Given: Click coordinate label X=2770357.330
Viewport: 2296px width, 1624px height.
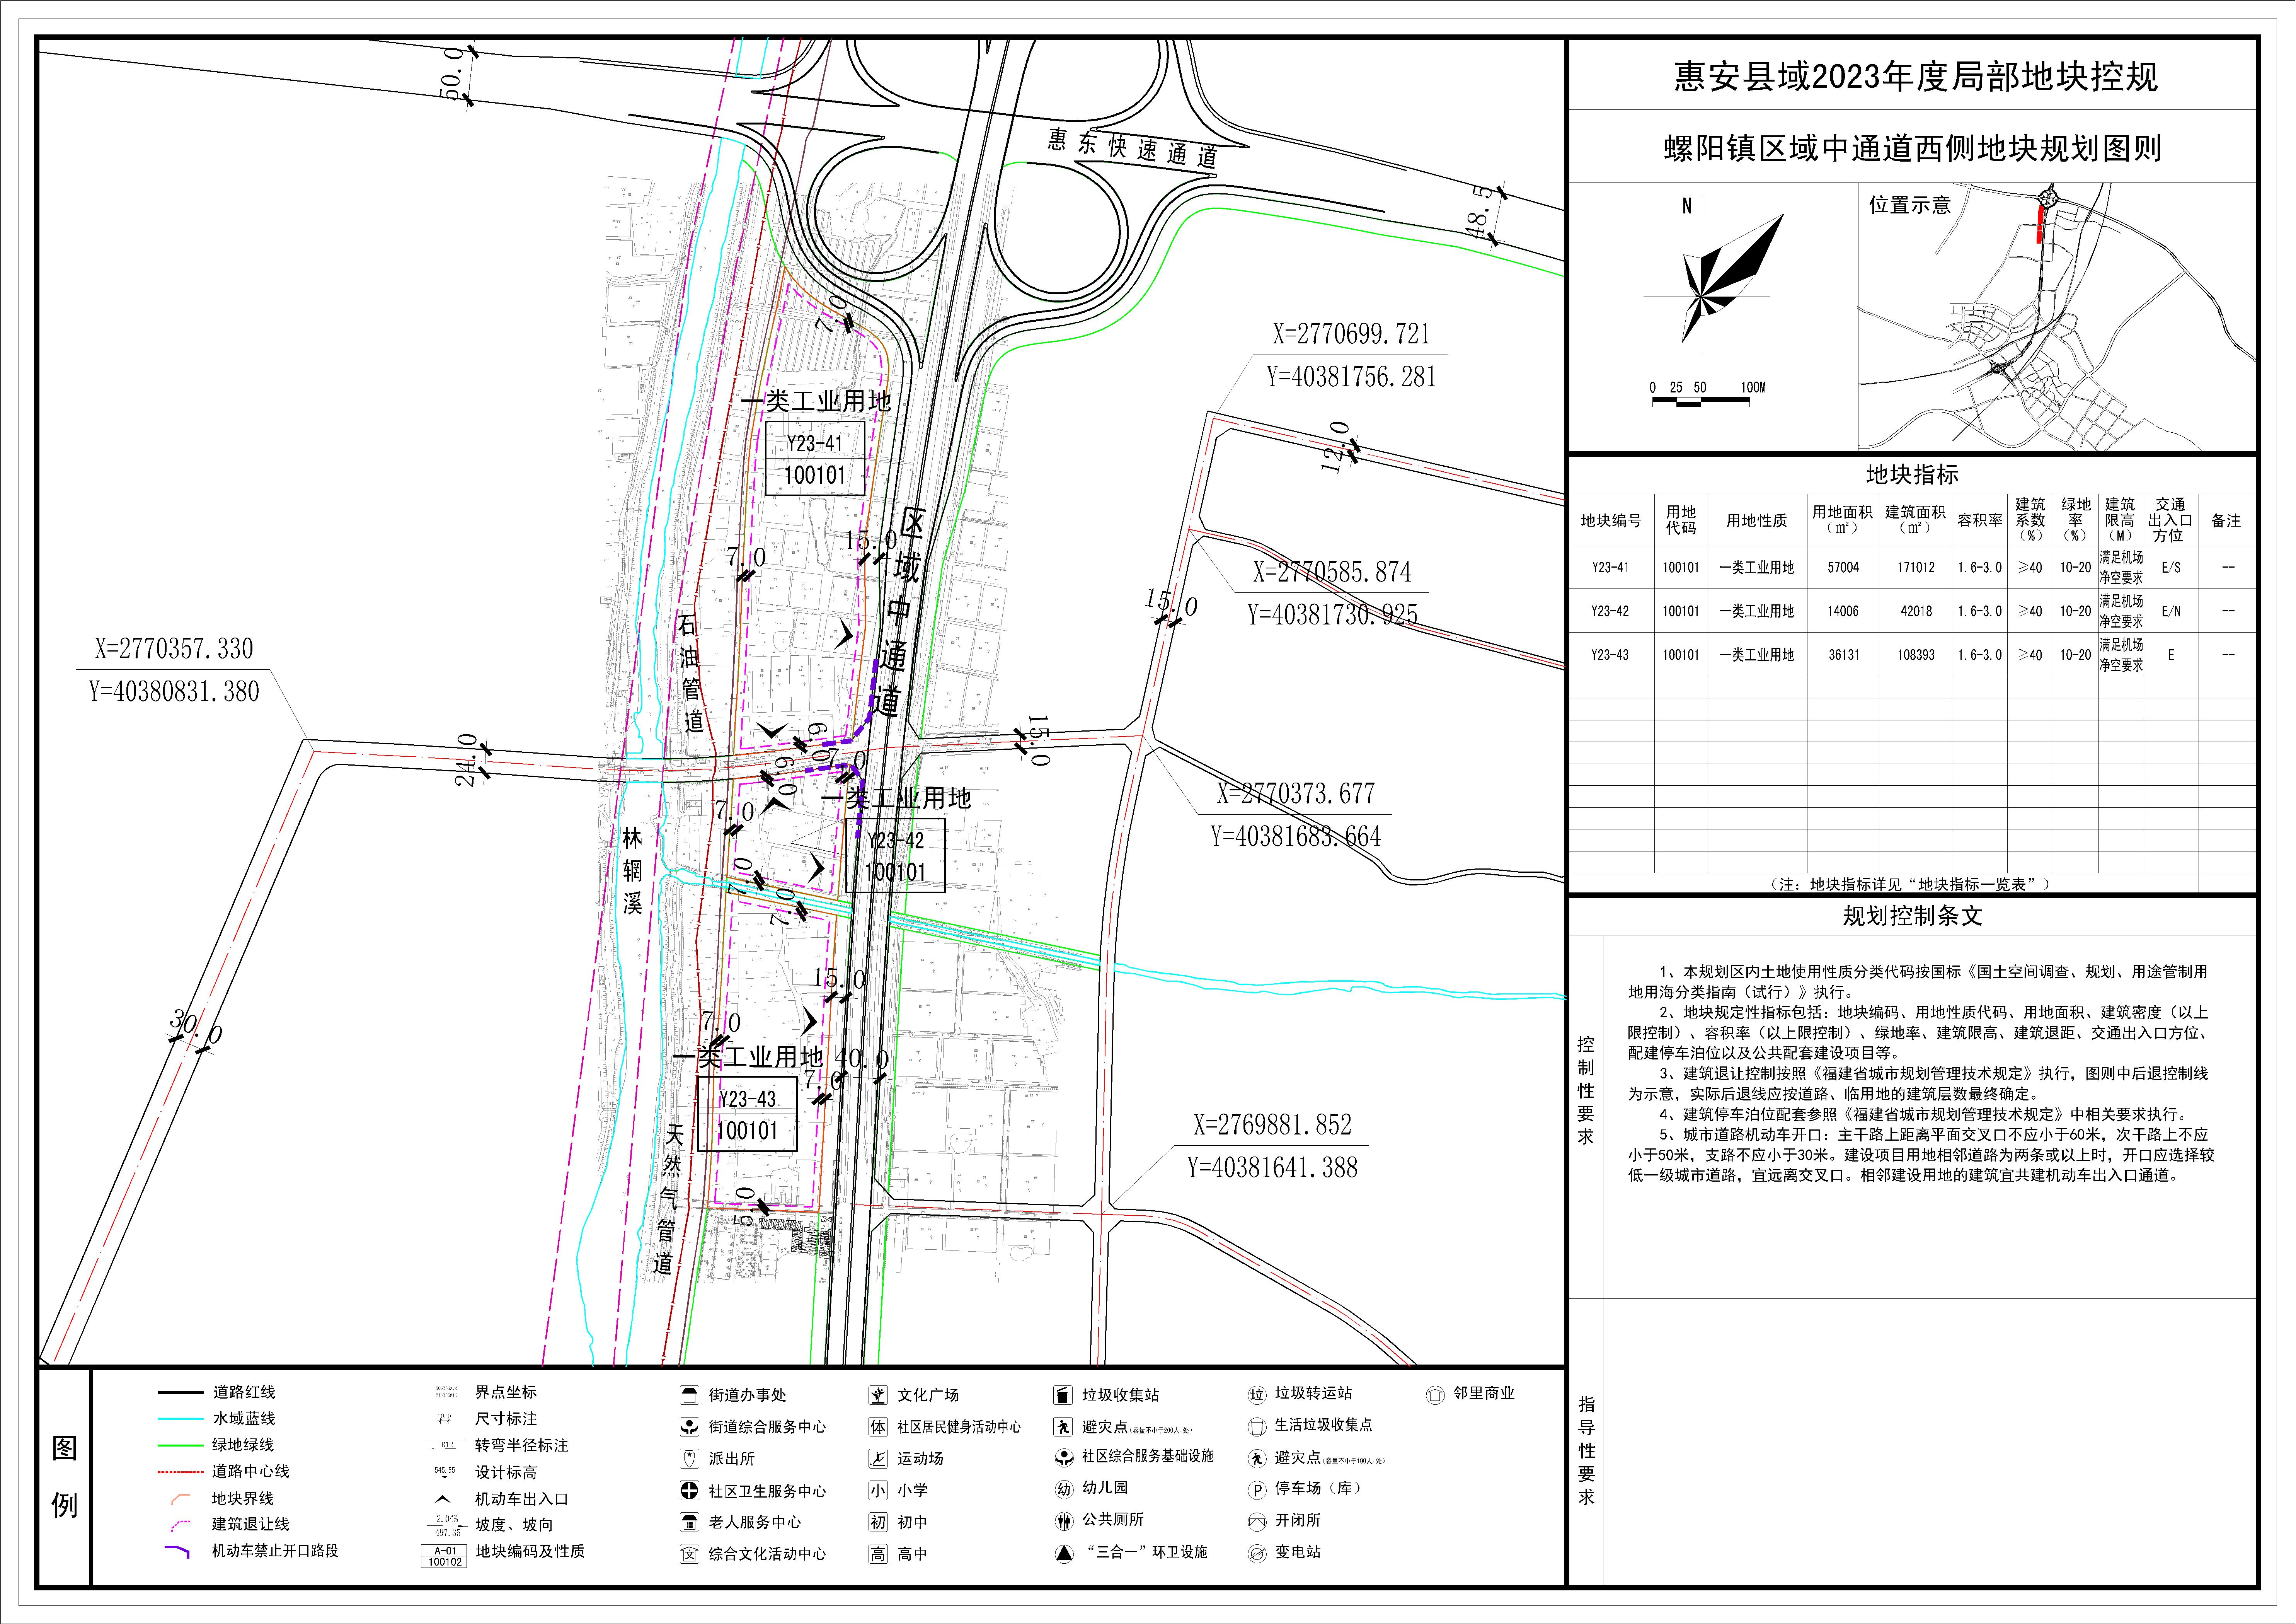Looking at the screenshot, I should tap(174, 649).
